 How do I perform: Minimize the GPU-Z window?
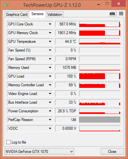tap(99, 5)
